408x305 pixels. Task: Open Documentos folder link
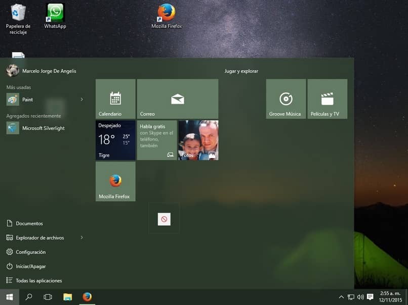(29, 223)
